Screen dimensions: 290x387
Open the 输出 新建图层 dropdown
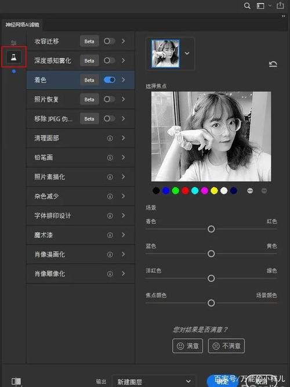[154, 382]
